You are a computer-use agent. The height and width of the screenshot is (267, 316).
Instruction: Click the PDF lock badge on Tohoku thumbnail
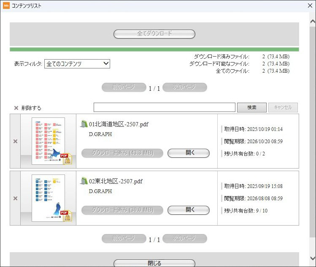[x=66, y=215]
